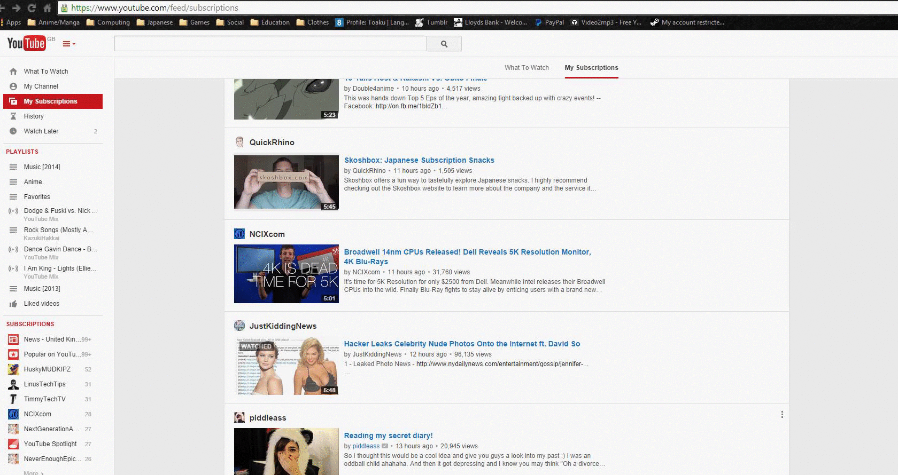Screen dimensions: 898x475
Task: Open the piddleass video options menu
Action: click(x=782, y=415)
